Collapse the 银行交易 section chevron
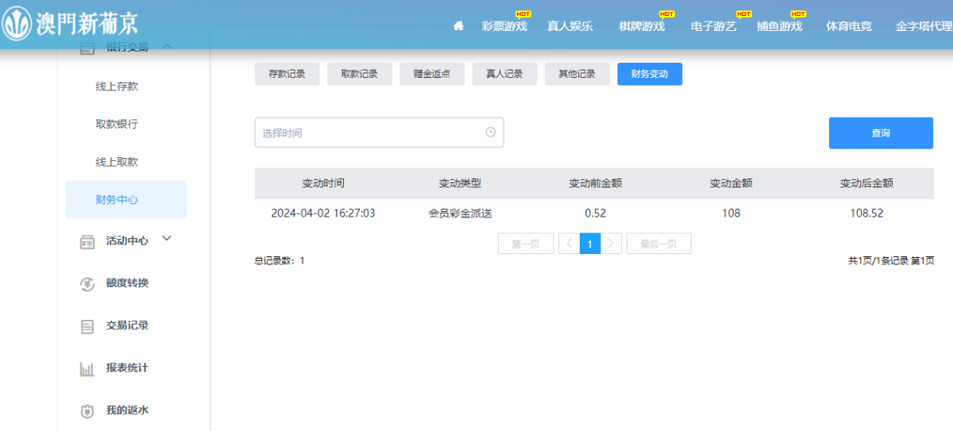 click(x=167, y=47)
